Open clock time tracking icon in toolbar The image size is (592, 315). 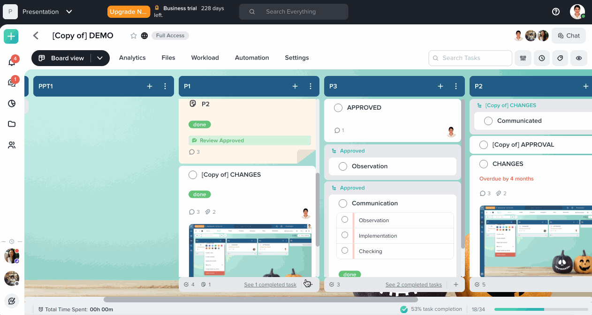coord(542,58)
